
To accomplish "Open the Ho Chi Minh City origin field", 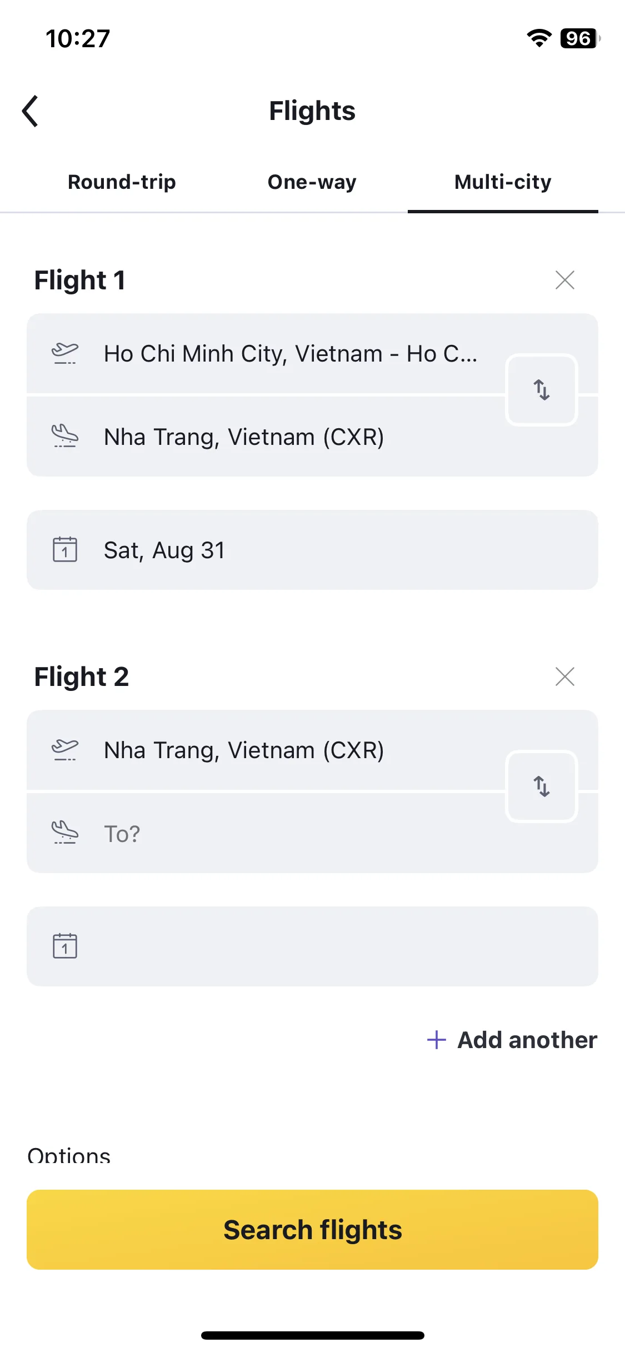I will click(266, 353).
